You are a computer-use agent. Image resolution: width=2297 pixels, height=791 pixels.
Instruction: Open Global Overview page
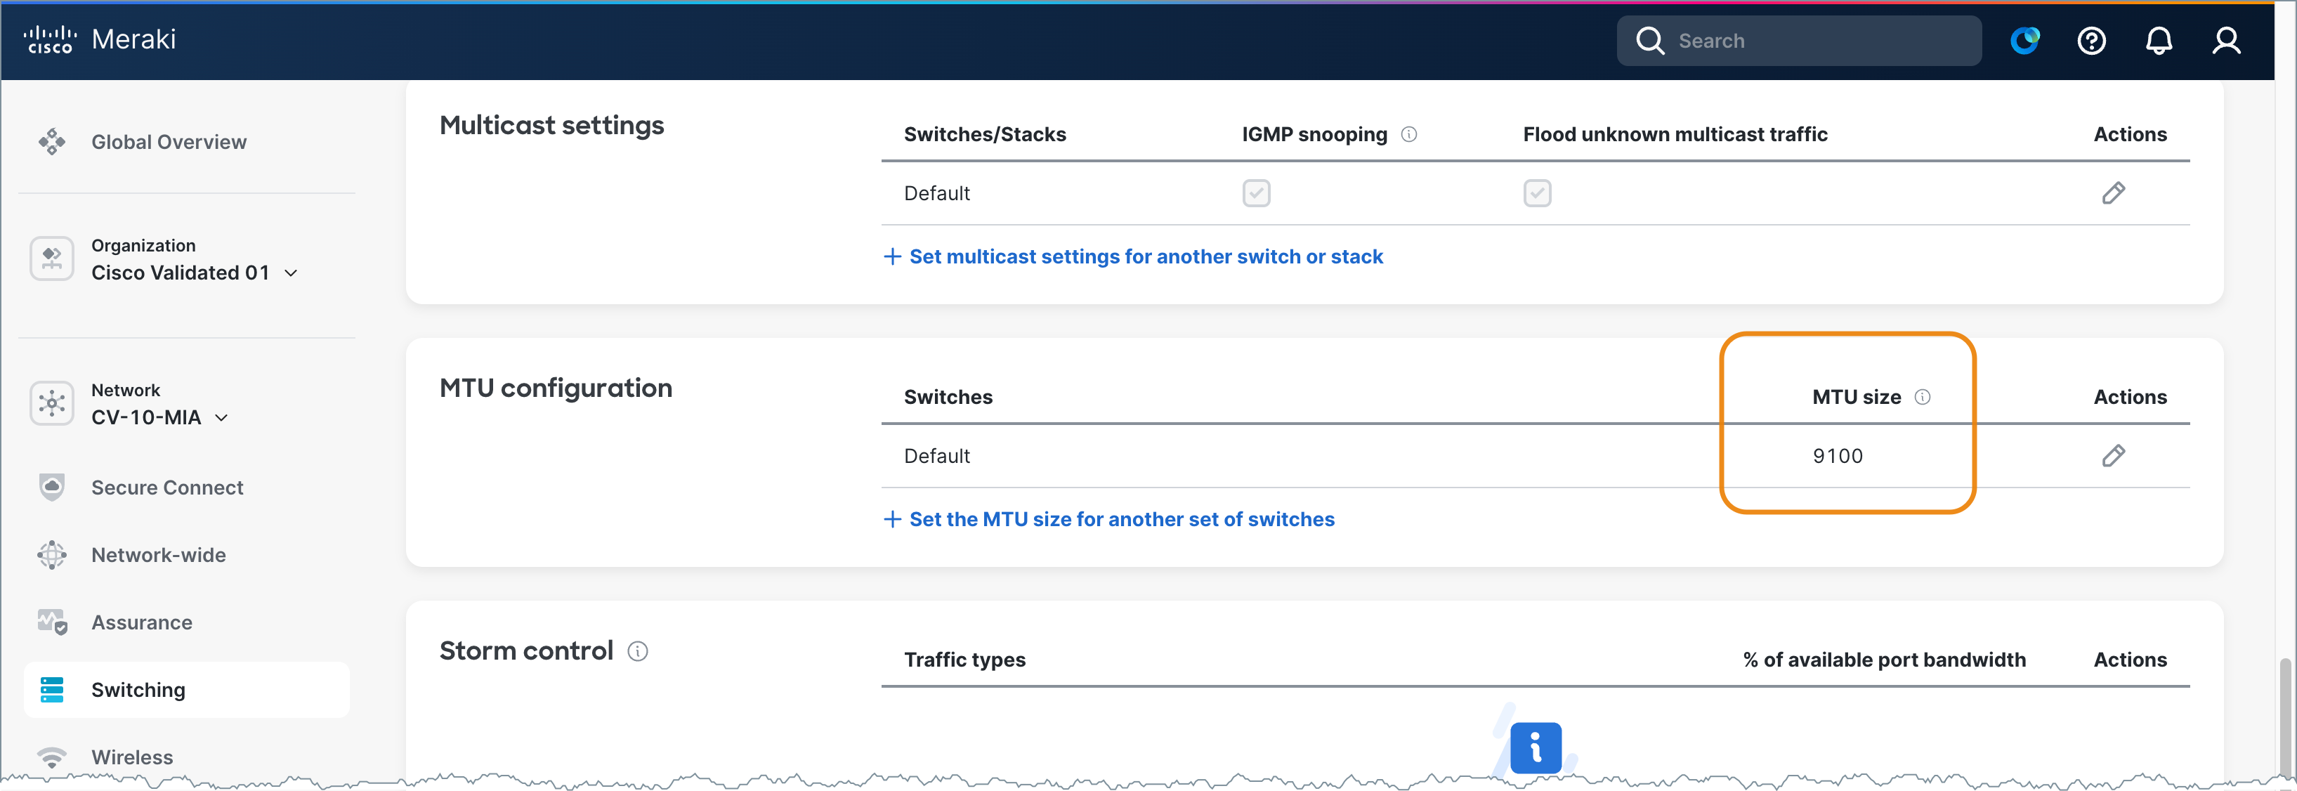tap(169, 142)
